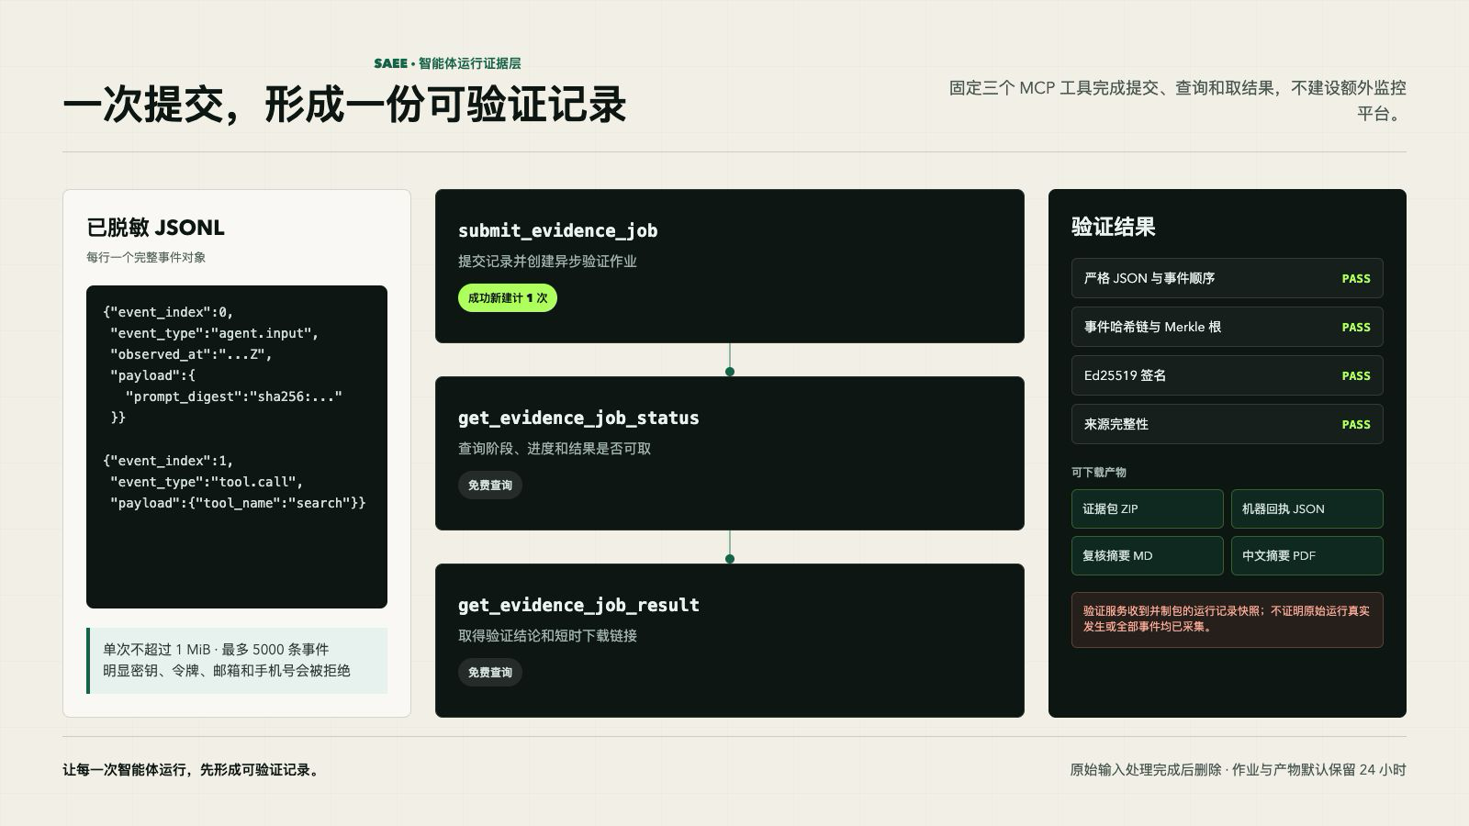Select the submit_evidence_job heading
The width and height of the screenshot is (1469, 826).
(558, 230)
